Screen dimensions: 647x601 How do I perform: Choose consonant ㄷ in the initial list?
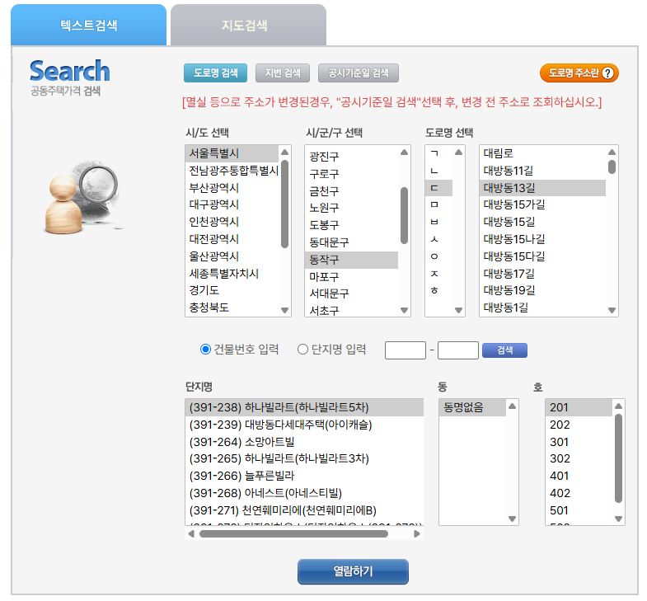[x=438, y=188]
